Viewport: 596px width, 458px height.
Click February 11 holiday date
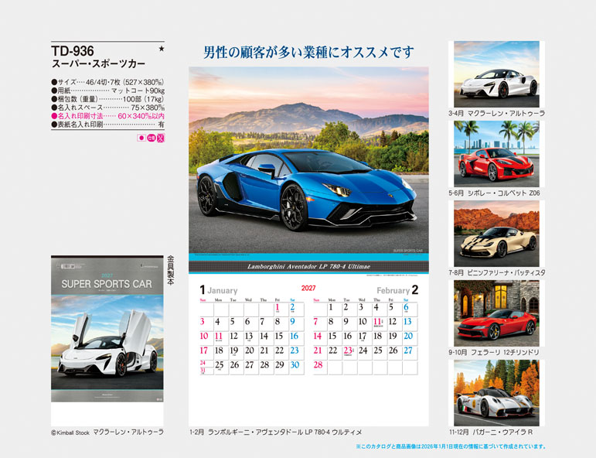click(377, 322)
